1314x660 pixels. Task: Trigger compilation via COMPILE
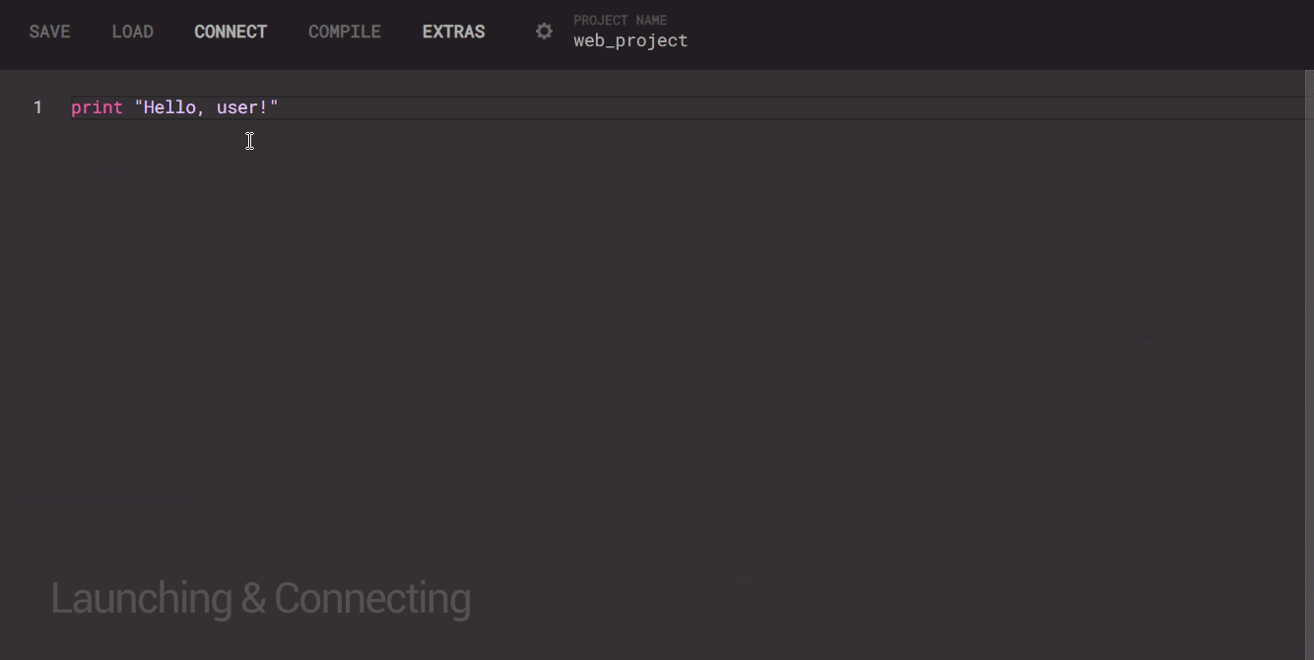(344, 31)
